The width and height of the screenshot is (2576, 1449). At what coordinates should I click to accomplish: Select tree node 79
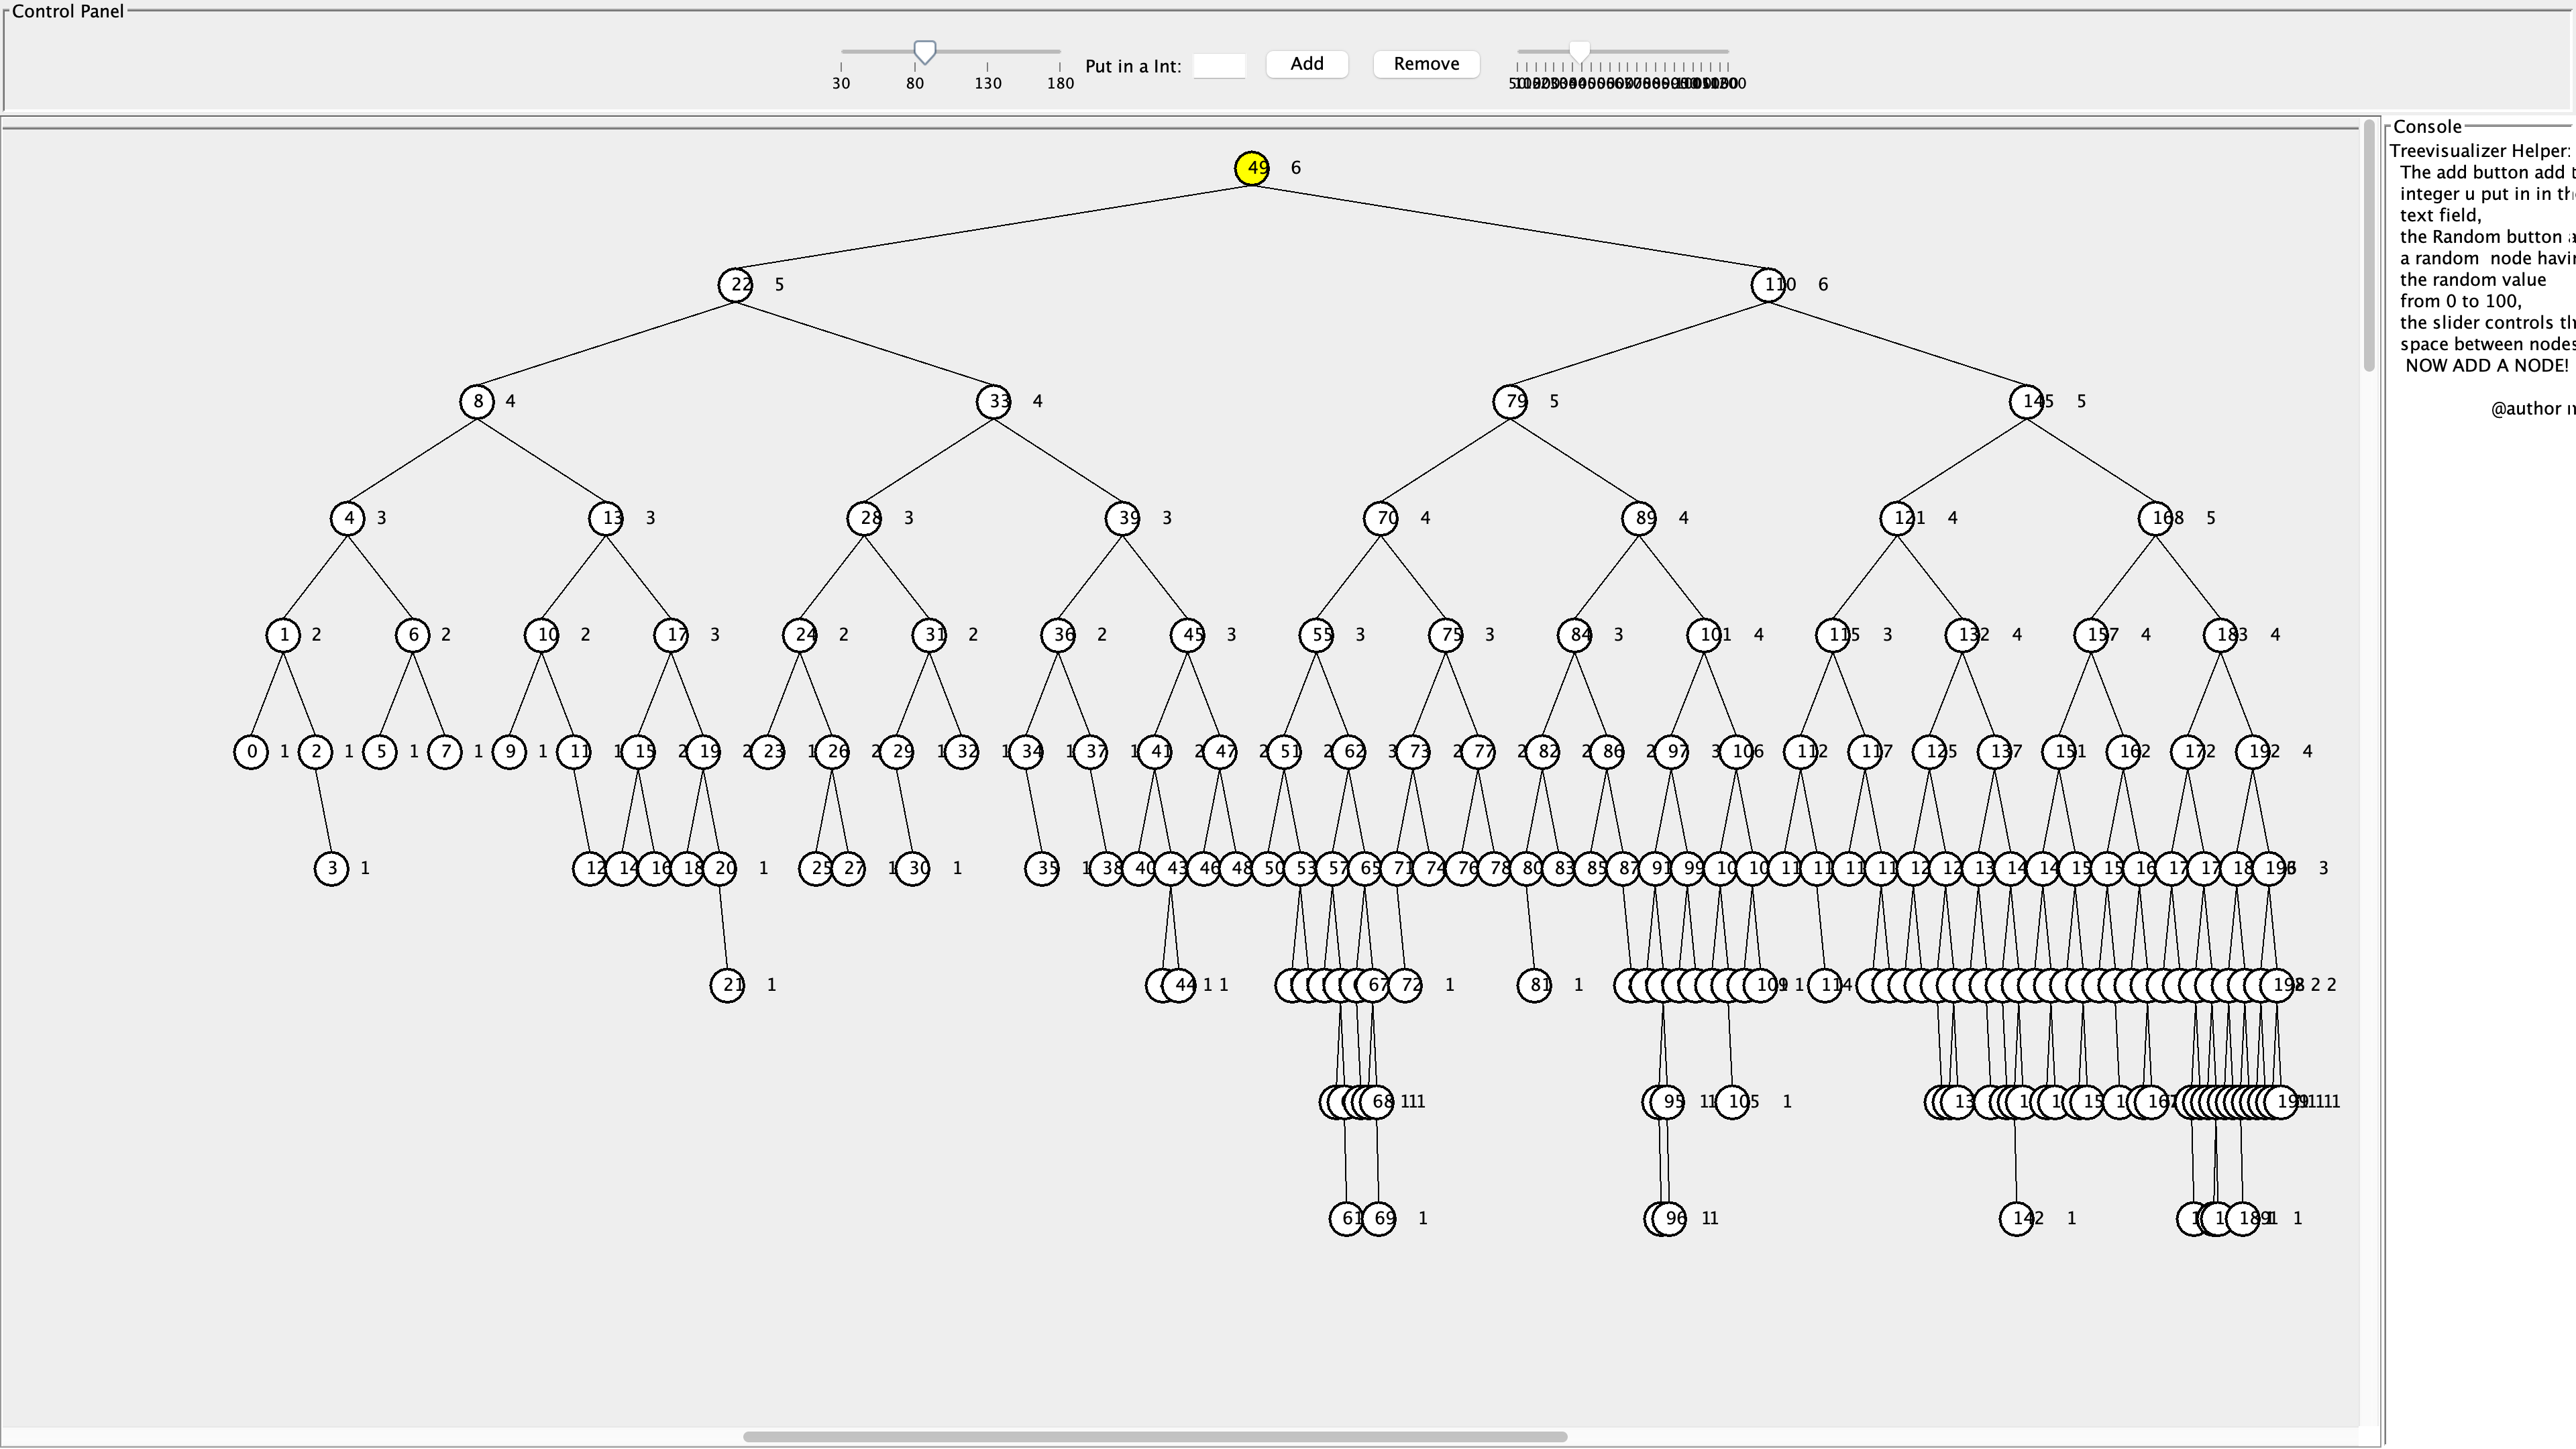(x=1511, y=402)
